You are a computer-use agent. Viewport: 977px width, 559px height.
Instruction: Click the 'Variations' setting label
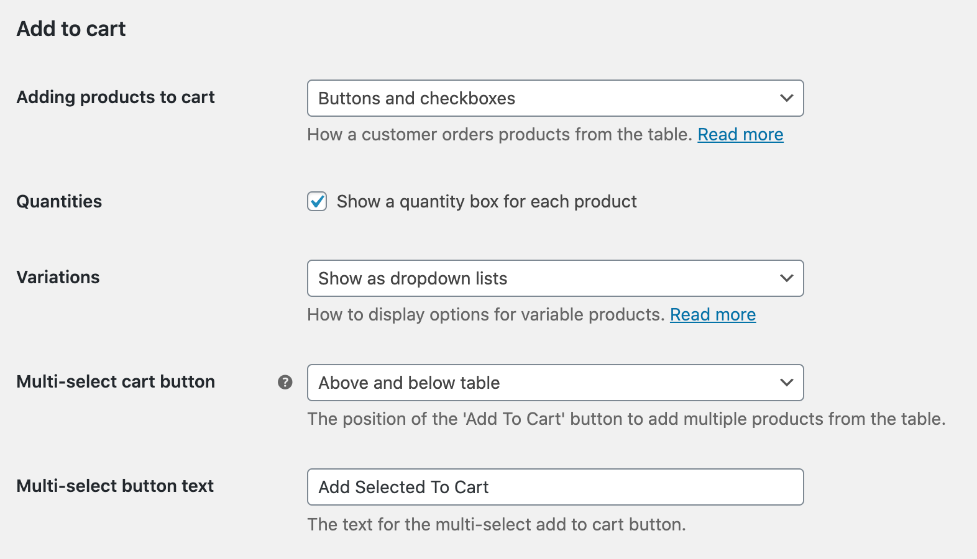(58, 277)
